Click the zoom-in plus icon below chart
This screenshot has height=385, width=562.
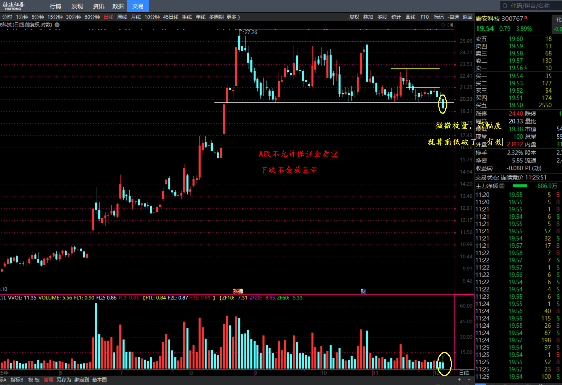[x=459, y=379]
